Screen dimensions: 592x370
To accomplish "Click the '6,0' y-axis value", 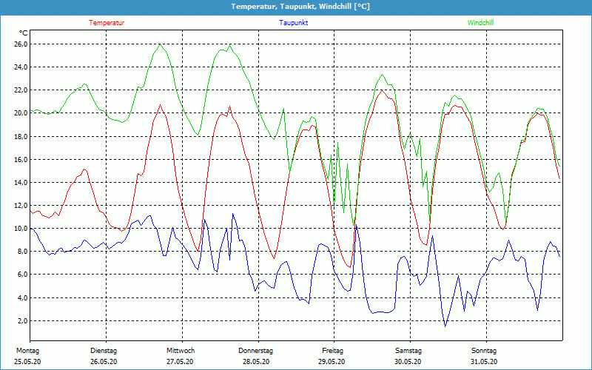I will [x=23, y=275].
